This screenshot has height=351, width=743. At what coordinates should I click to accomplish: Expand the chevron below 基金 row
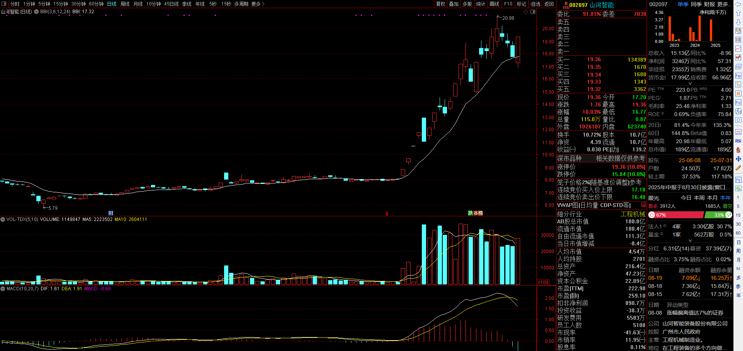[x=690, y=240]
